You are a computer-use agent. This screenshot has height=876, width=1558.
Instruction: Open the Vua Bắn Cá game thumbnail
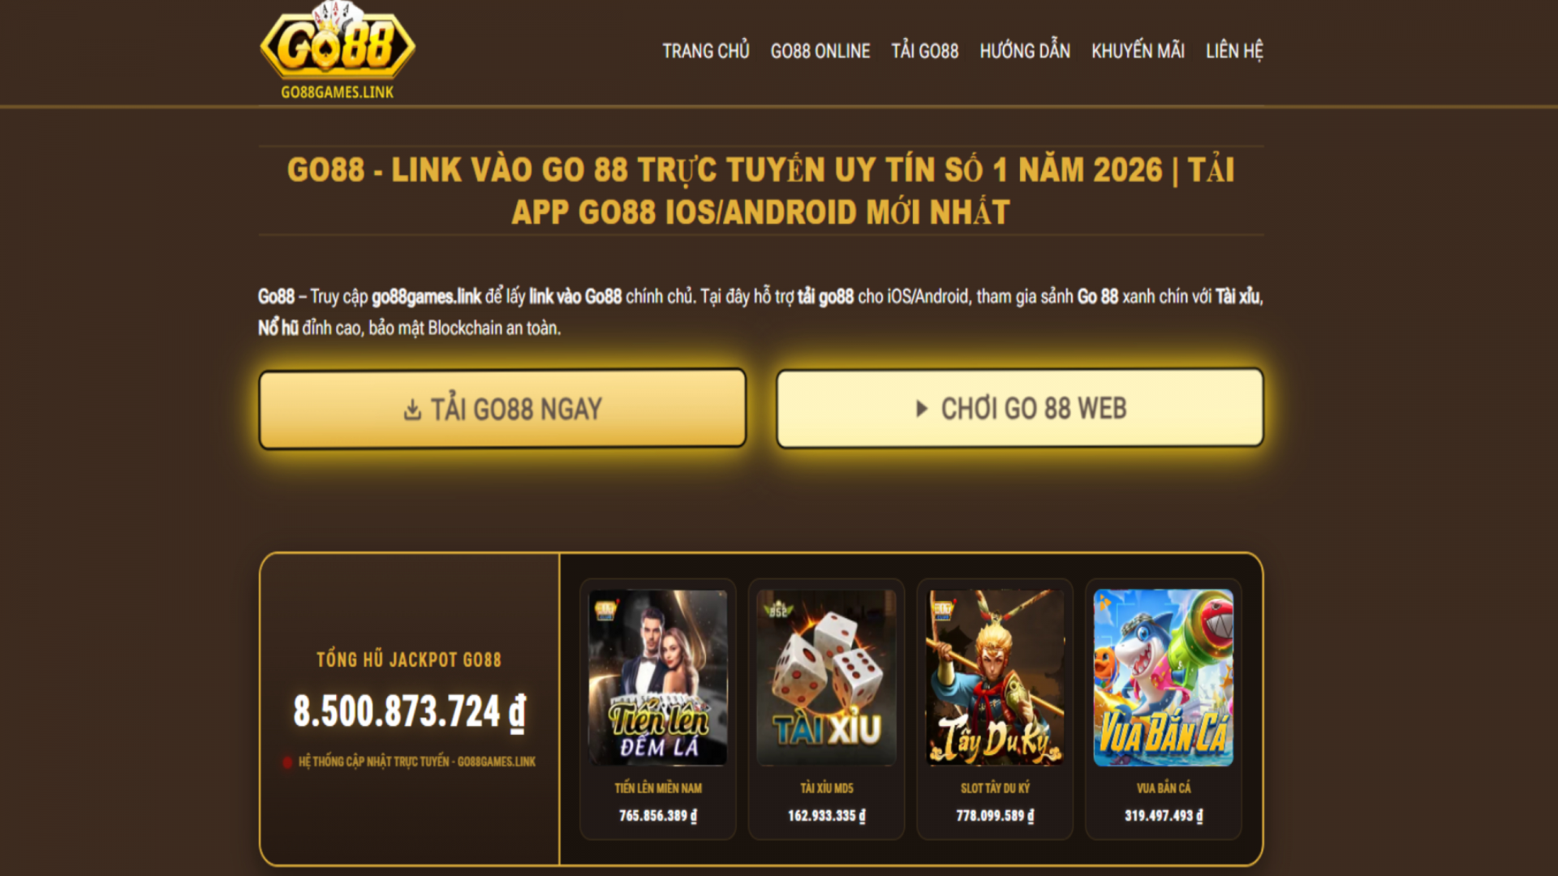coord(1163,678)
